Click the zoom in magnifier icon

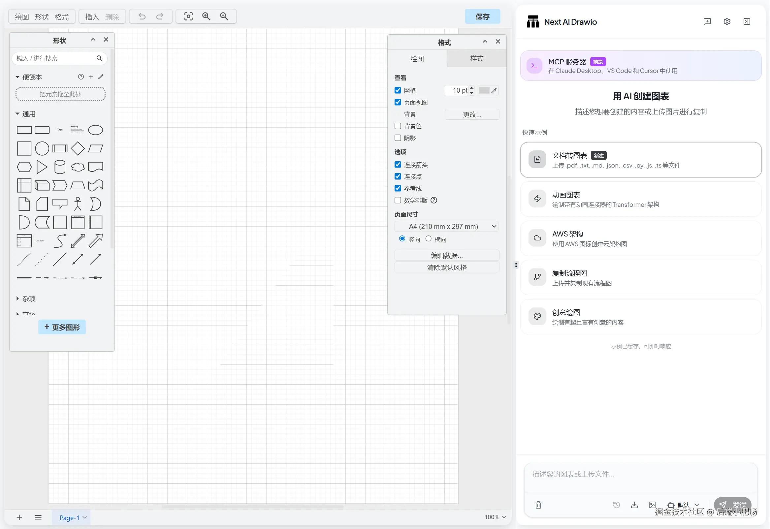206,16
